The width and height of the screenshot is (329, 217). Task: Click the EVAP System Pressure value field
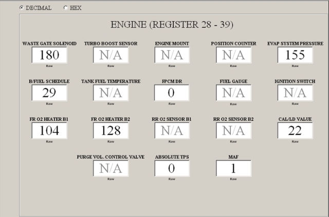pyautogui.click(x=295, y=55)
